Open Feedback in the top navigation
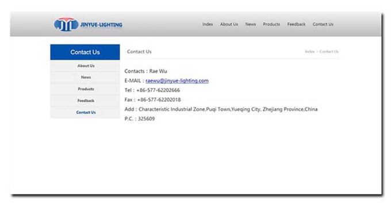The width and height of the screenshot is (391, 211). pyautogui.click(x=296, y=24)
